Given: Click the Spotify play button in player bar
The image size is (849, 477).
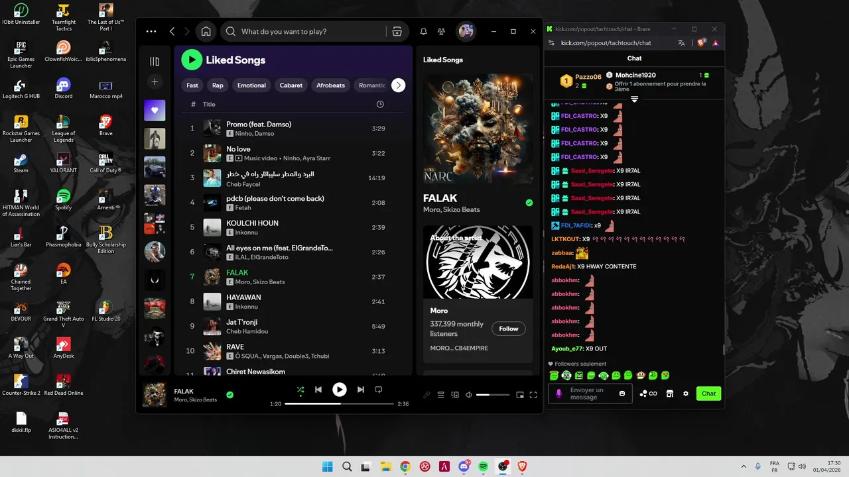Looking at the screenshot, I should pyautogui.click(x=339, y=390).
